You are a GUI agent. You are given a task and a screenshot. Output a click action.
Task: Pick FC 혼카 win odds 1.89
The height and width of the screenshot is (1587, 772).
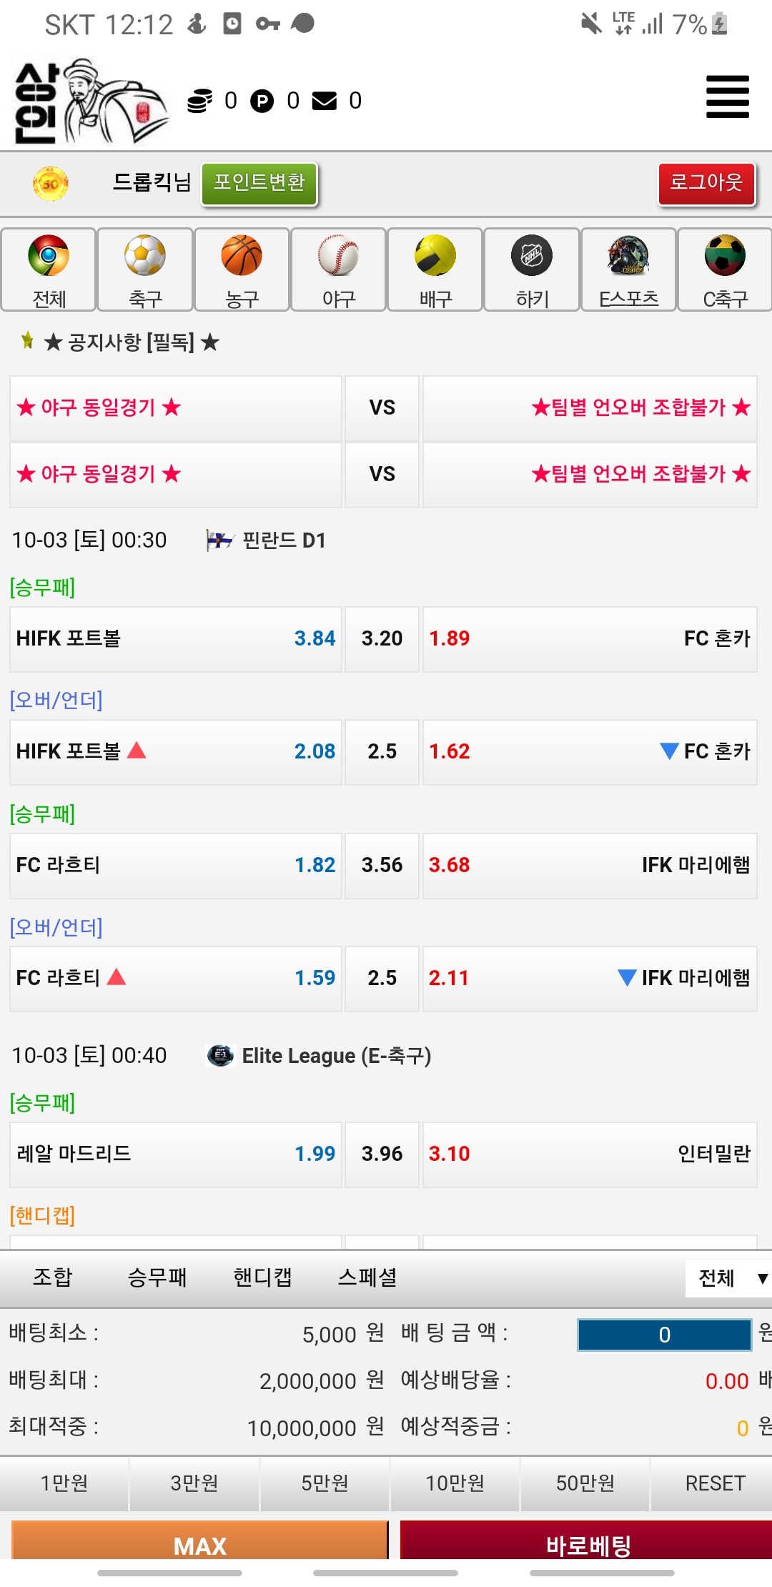pyautogui.click(x=590, y=638)
